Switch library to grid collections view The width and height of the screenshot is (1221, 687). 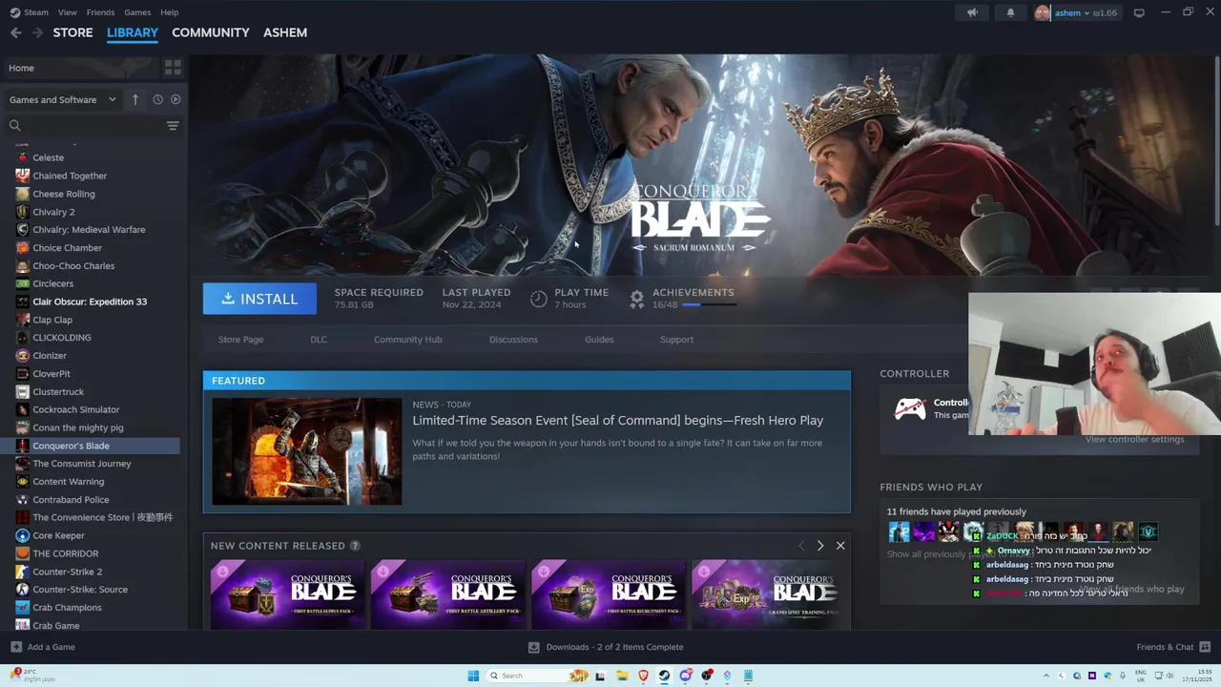click(173, 68)
